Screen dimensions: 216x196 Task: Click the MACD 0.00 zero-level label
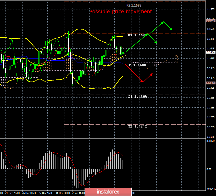pos(209,169)
